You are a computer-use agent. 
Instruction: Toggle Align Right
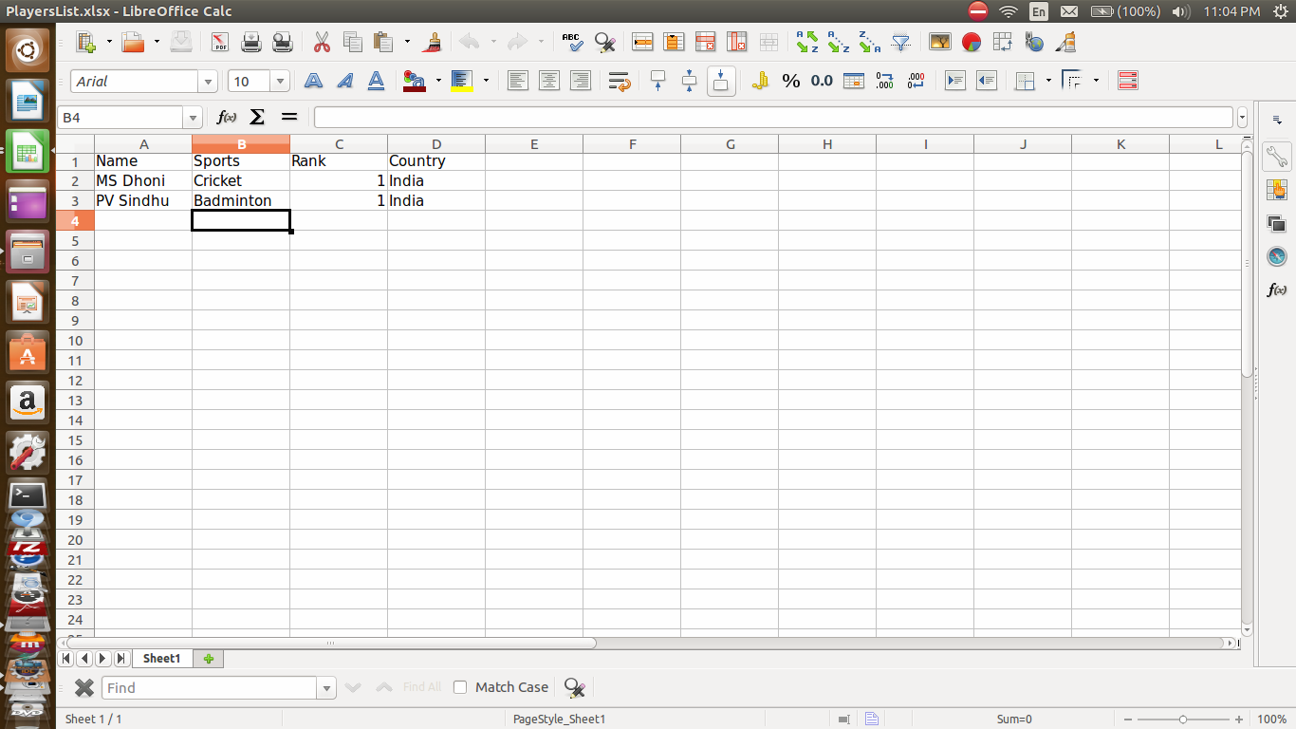(580, 81)
